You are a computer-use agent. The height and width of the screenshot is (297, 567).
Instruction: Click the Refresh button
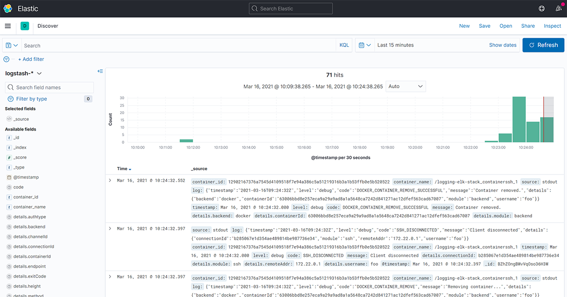click(543, 44)
